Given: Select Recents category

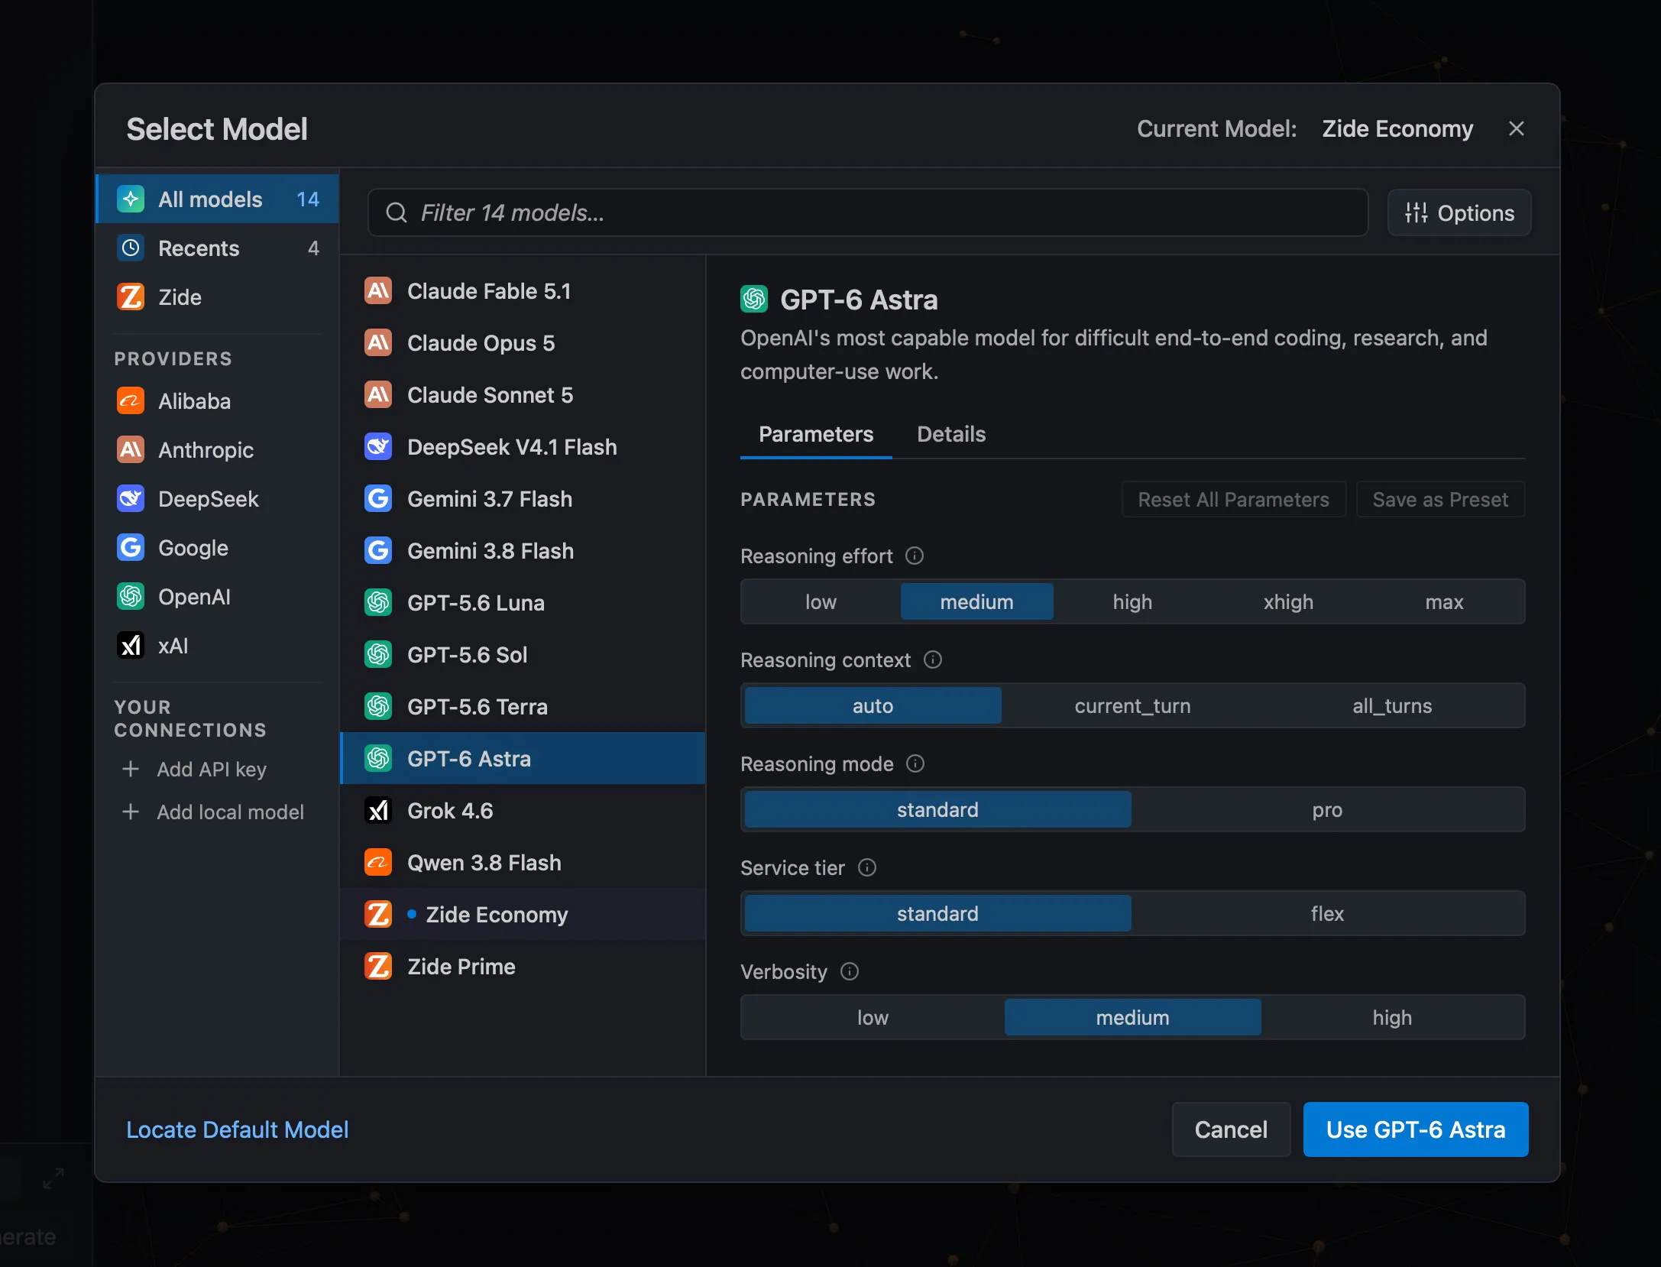Looking at the screenshot, I should (218, 248).
